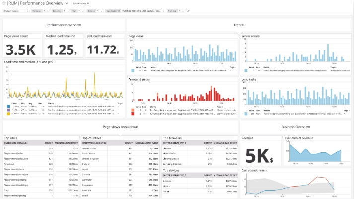The height and width of the screenshot is (199, 354).
Task: Click the /department/chairs row in Top URLs
Action: coord(41,169)
